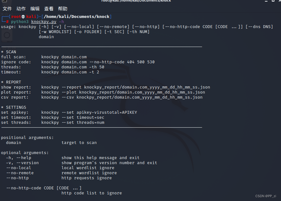Click the CSDN @PP_zi watermark
The image size is (281, 201).
tap(266, 196)
